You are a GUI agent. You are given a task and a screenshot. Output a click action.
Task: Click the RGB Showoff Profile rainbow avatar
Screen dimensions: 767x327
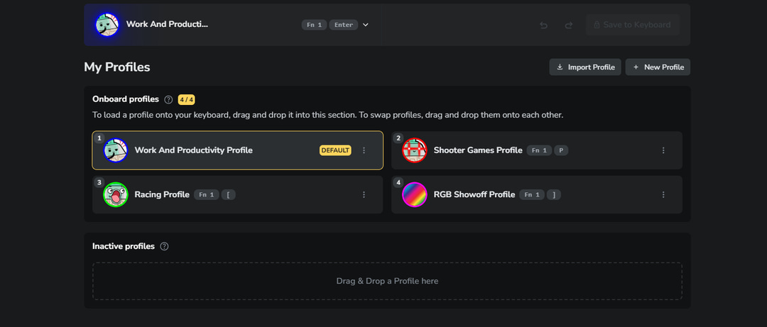[x=414, y=194]
